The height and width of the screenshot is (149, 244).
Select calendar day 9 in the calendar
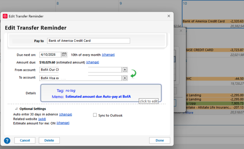coord(121,3)
